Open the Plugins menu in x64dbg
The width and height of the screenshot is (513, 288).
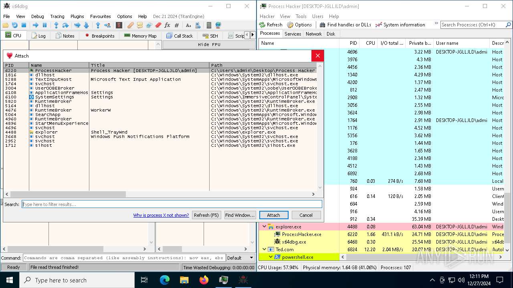click(77, 16)
